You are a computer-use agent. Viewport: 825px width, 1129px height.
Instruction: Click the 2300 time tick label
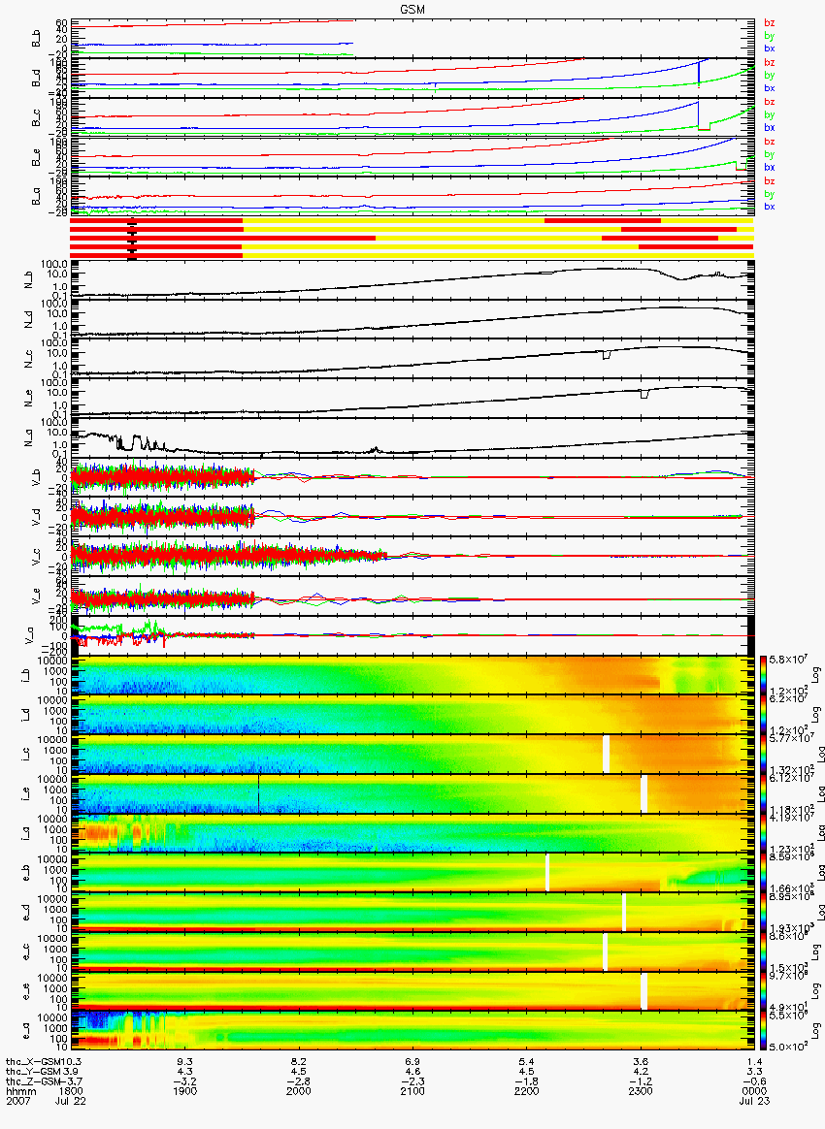(x=641, y=1091)
